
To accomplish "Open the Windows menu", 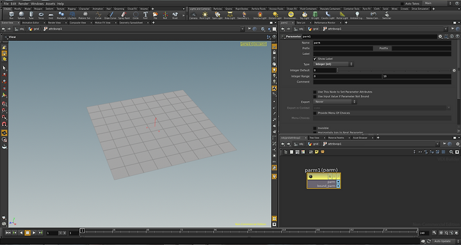I will pyautogui.click(x=37, y=4).
